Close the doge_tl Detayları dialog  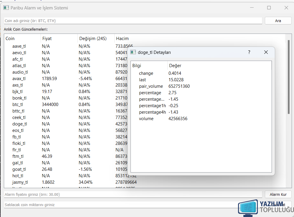click(x=266, y=52)
